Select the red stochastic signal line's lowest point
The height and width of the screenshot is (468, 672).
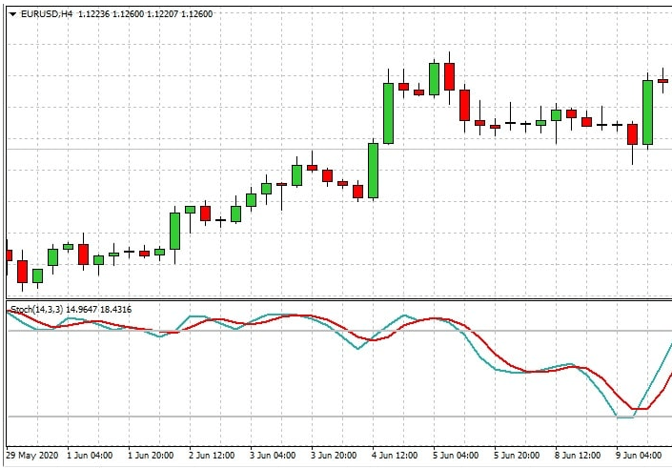[x=641, y=409]
